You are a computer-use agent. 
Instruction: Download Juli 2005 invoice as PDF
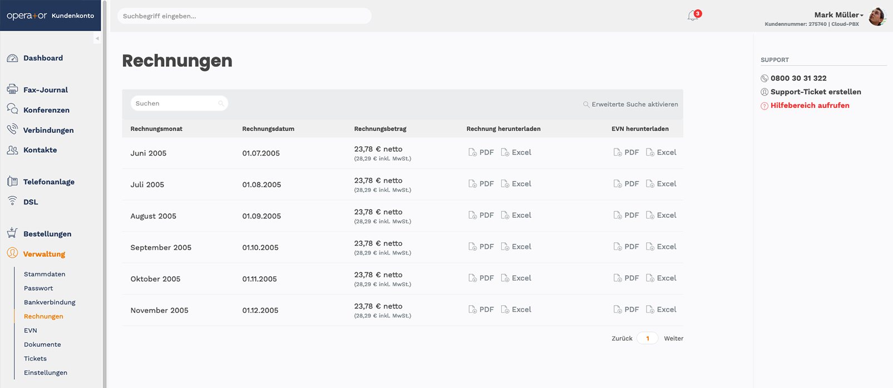(481, 184)
